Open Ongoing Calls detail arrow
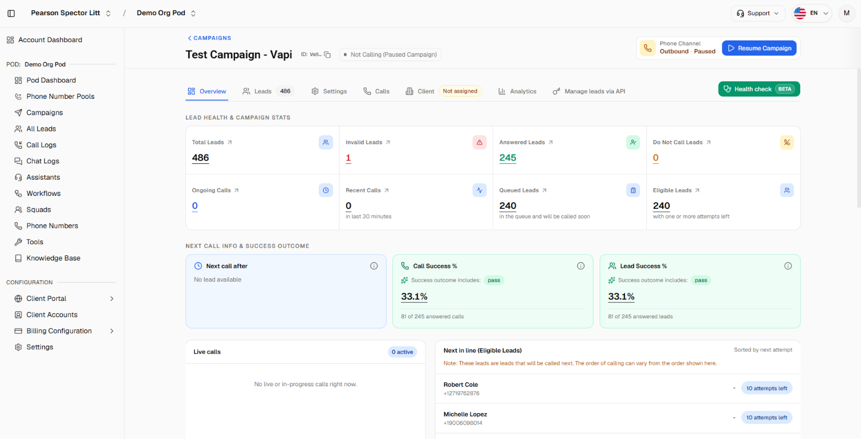Image resolution: width=861 pixels, height=439 pixels. click(236, 190)
